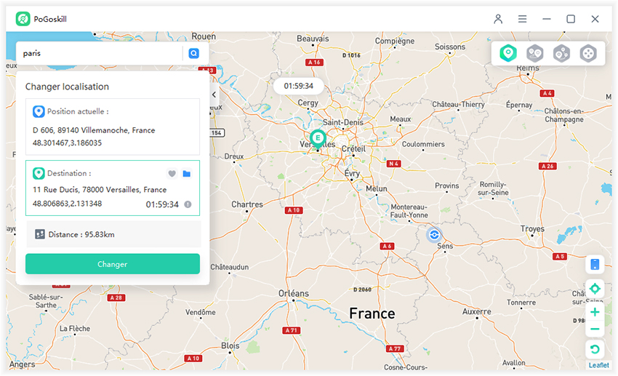
Task: Click the Meaux label on the map
Action: (x=401, y=119)
